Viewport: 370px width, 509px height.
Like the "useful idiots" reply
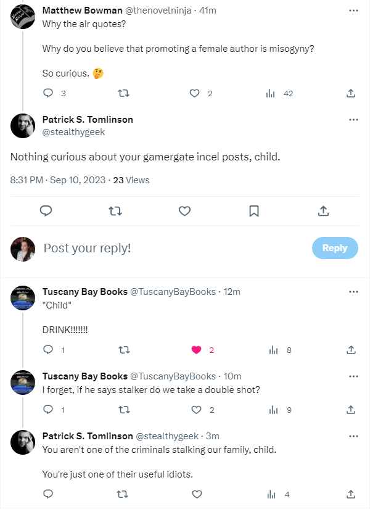[x=197, y=494]
